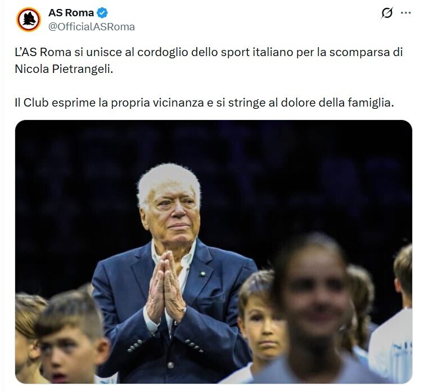424x391 pixels.
Task: Click the sentence starting with 'Il Club esprime'
Action: pyautogui.click(x=204, y=103)
